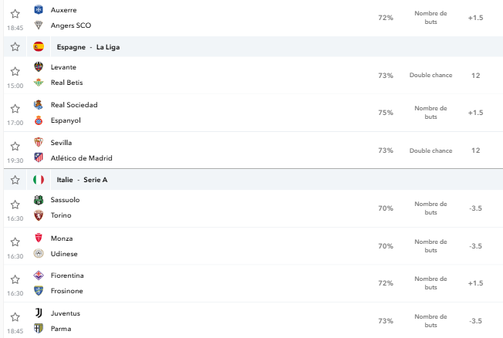The height and width of the screenshot is (338, 503).
Task: Click the Italy flag icon
Action: coord(39,180)
